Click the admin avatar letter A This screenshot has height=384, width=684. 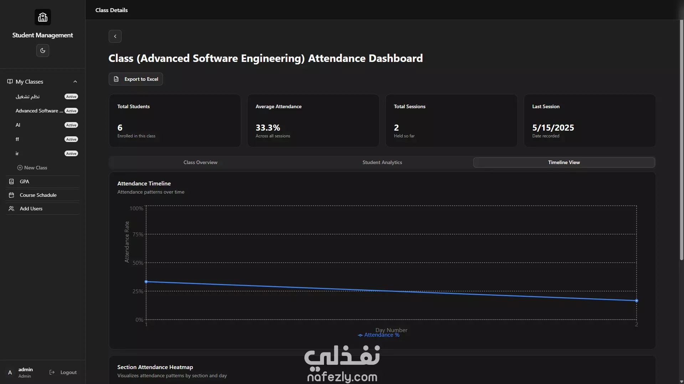[10, 373]
